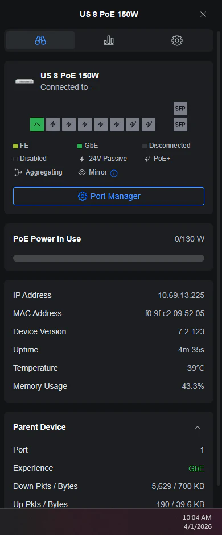
Task: Click the PoE Power in Use progress bar
Action: 109,258
